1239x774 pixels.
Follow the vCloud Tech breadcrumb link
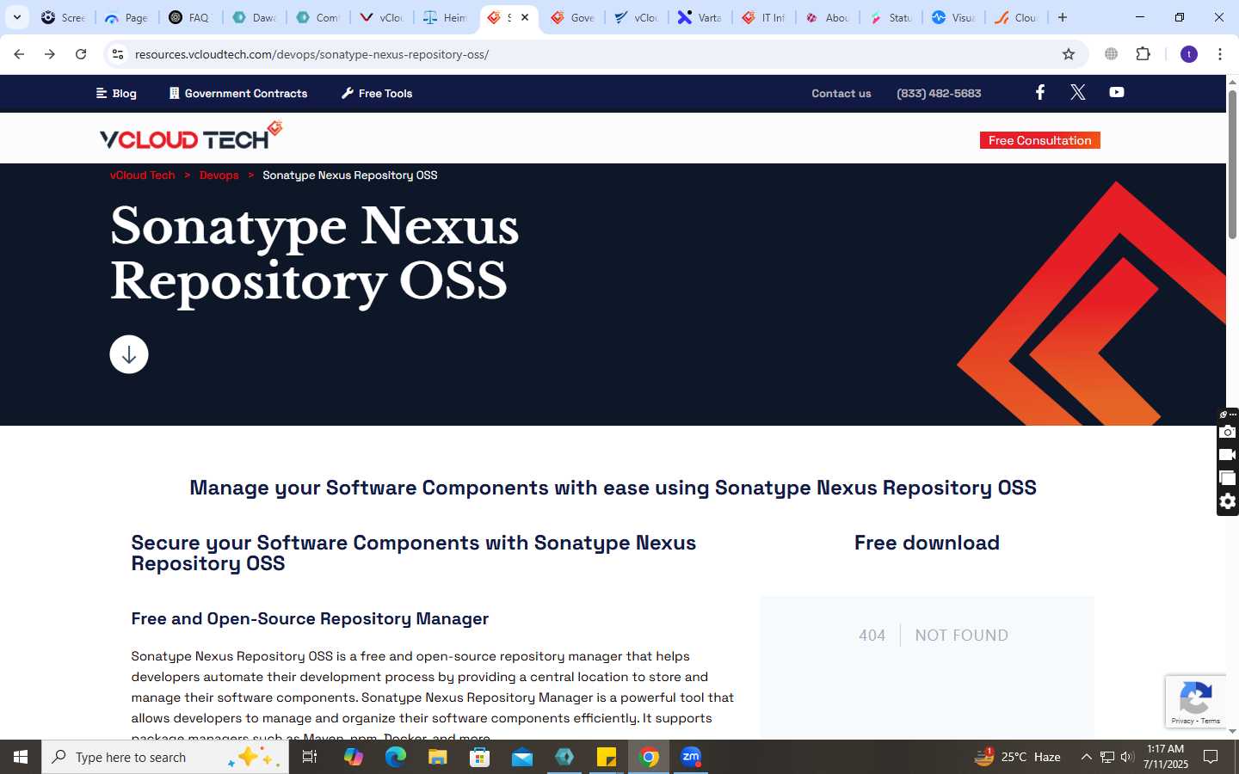pyautogui.click(x=143, y=175)
